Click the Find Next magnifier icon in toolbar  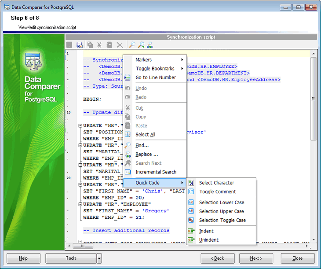[x=141, y=45]
